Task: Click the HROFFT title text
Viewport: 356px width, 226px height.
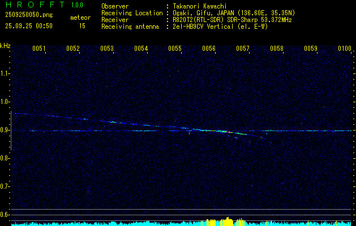Action: coord(35,5)
